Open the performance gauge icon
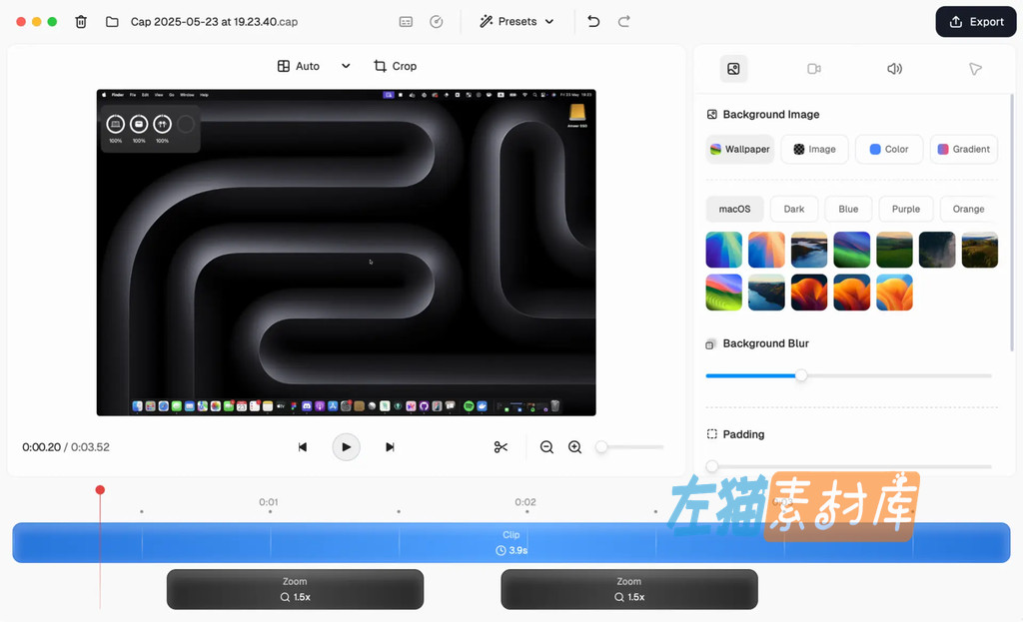This screenshot has width=1023, height=622. click(437, 22)
